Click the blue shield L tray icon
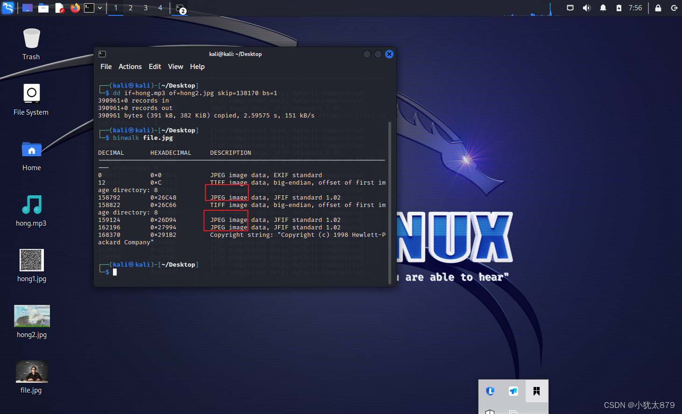 coord(490,391)
